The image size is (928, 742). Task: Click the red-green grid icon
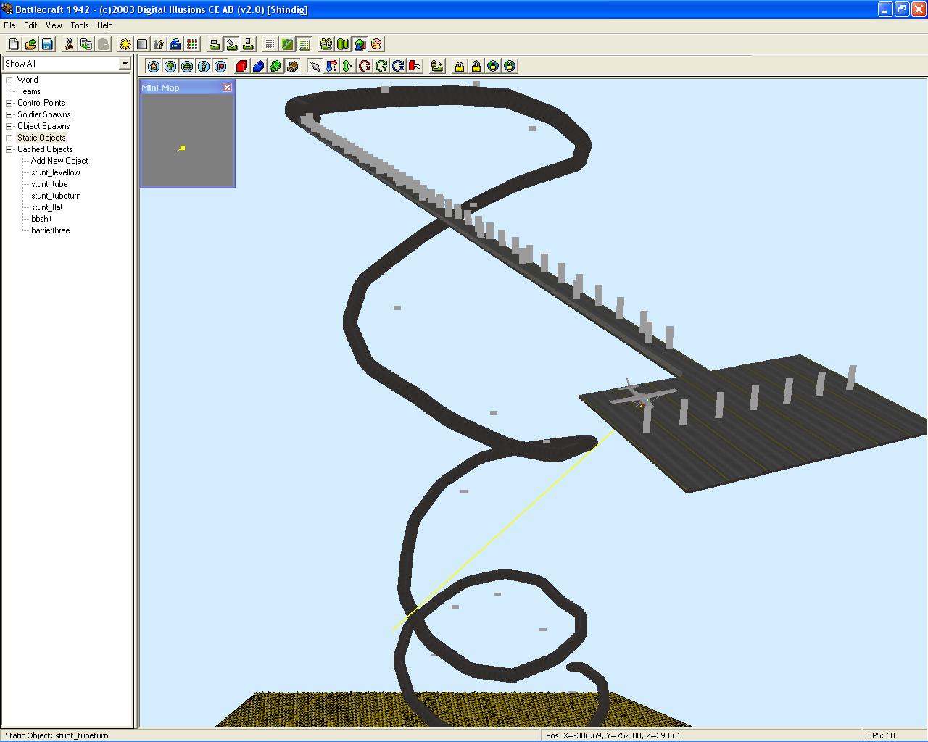pos(192,44)
